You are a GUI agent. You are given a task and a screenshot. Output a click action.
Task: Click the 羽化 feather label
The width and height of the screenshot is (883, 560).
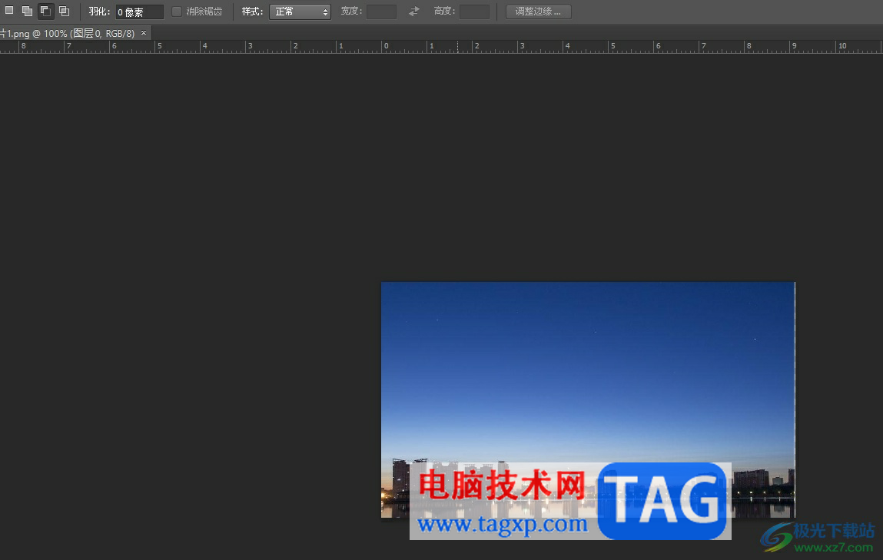click(99, 12)
